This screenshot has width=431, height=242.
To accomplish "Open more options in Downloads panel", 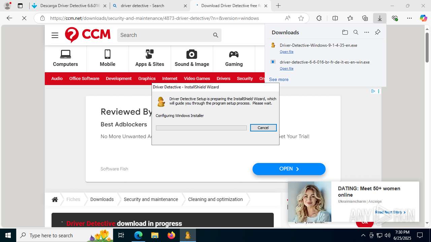I will pyautogui.click(x=367, y=32).
